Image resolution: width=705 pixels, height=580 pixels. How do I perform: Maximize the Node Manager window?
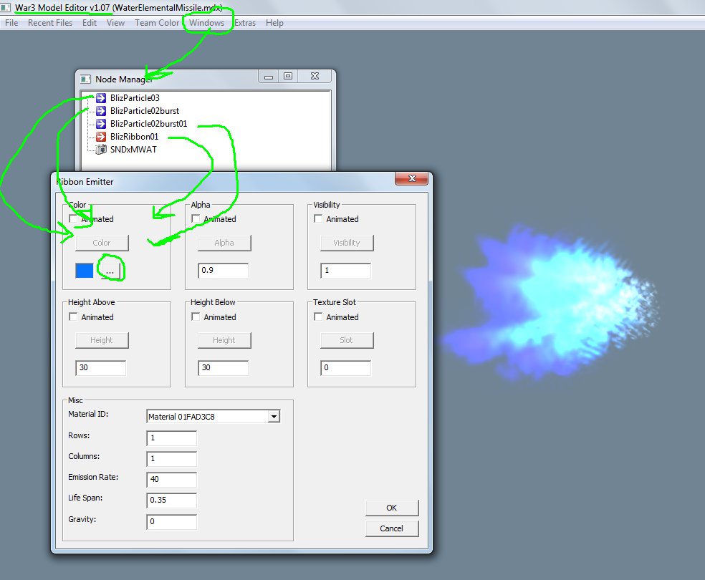288,77
